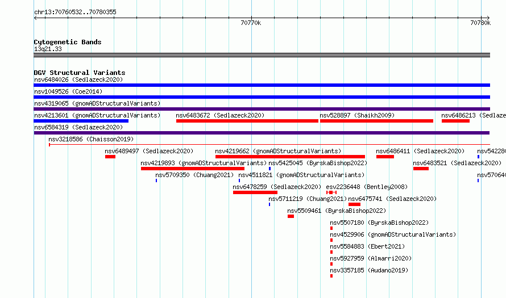The image size is (506, 298).
Task: Click the blue bar under nsv1049526
Action: tap(262, 97)
